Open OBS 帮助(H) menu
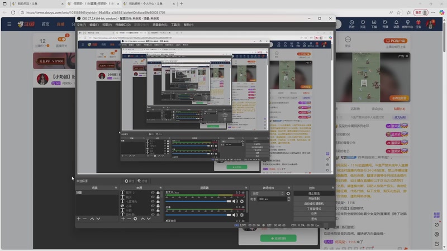Viewport: 447px width, 251px height. [x=188, y=25]
